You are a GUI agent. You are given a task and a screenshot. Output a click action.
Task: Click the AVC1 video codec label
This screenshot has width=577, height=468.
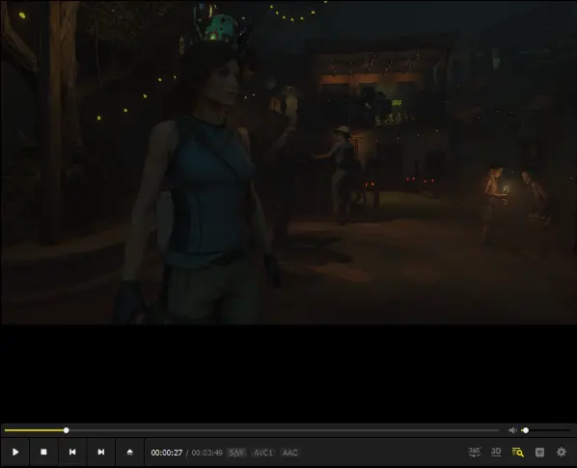[263, 453]
